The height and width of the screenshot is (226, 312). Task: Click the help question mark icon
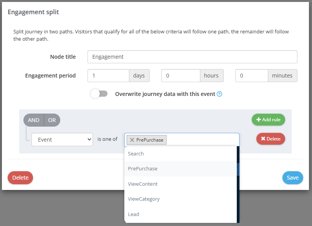pos(220,94)
